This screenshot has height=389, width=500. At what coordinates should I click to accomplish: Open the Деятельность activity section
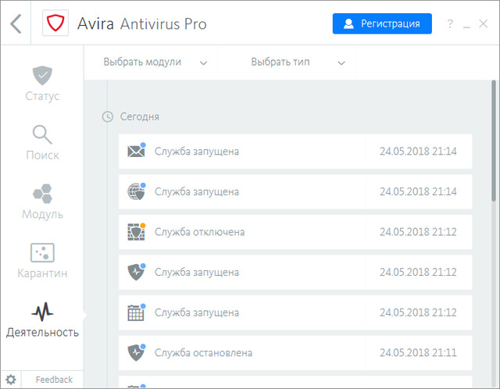pyautogui.click(x=42, y=320)
